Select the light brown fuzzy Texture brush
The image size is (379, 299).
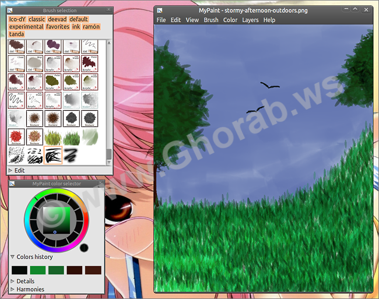pyautogui.click(x=35, y=118)
